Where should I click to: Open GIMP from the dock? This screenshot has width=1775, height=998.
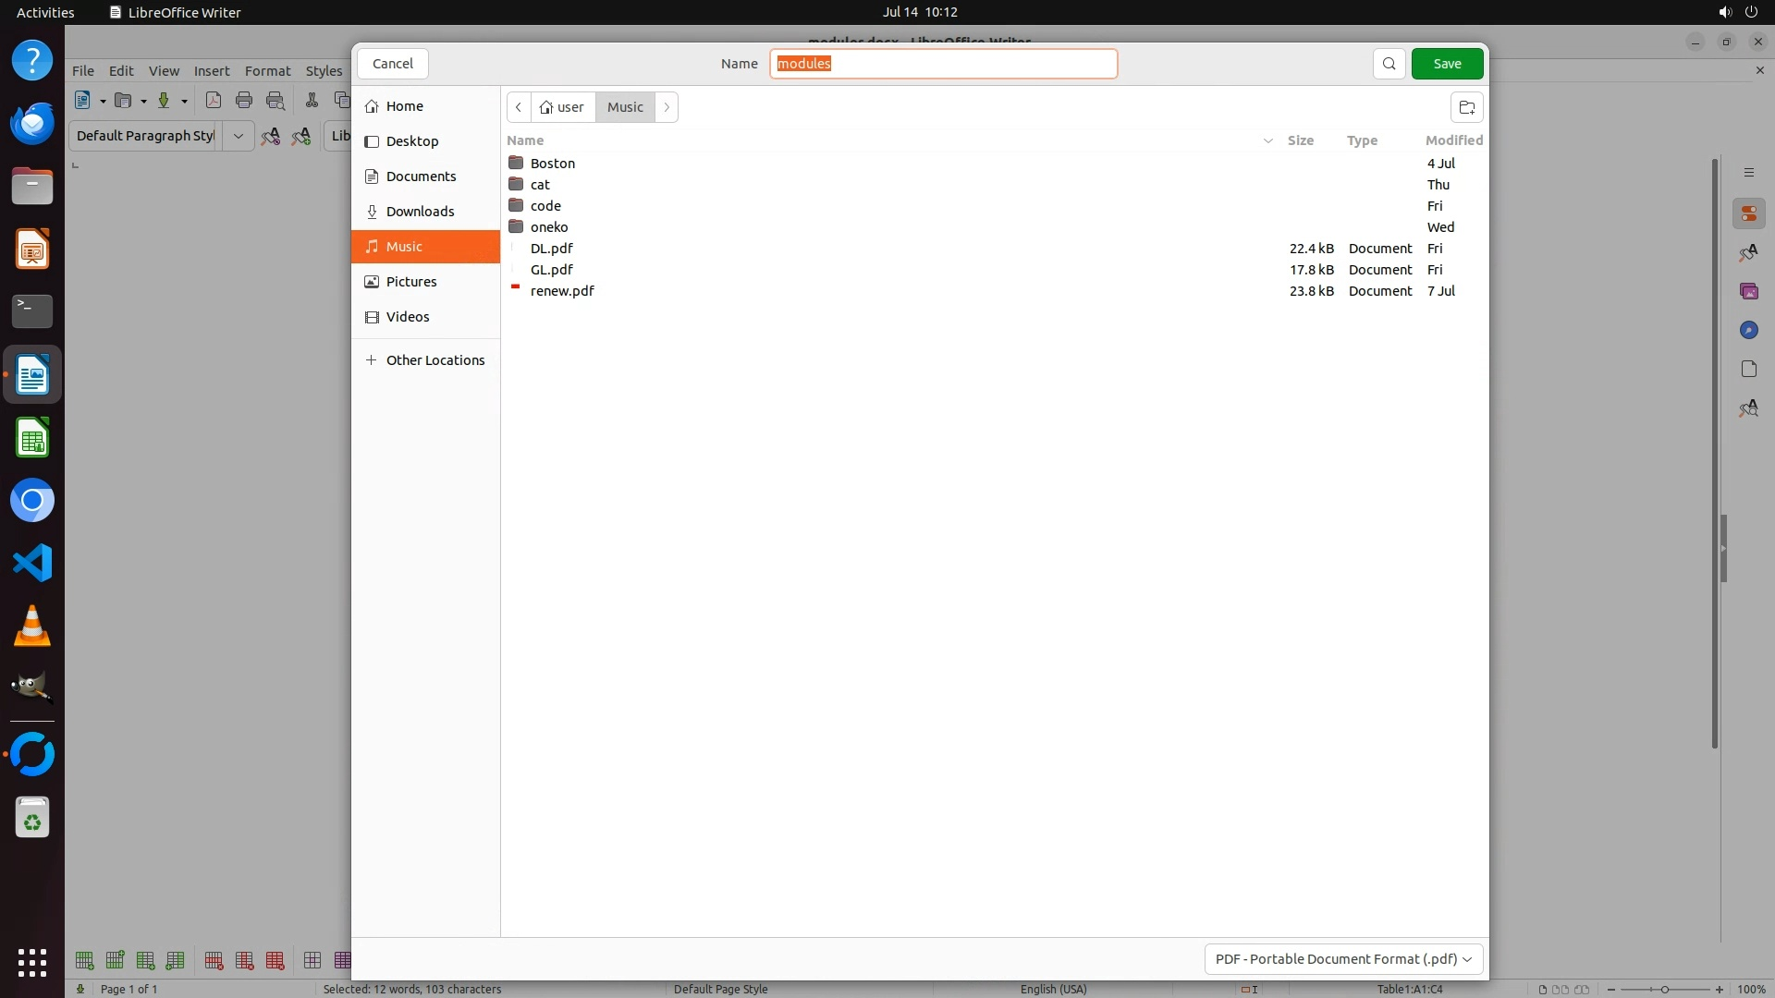(x=32, y=688)
